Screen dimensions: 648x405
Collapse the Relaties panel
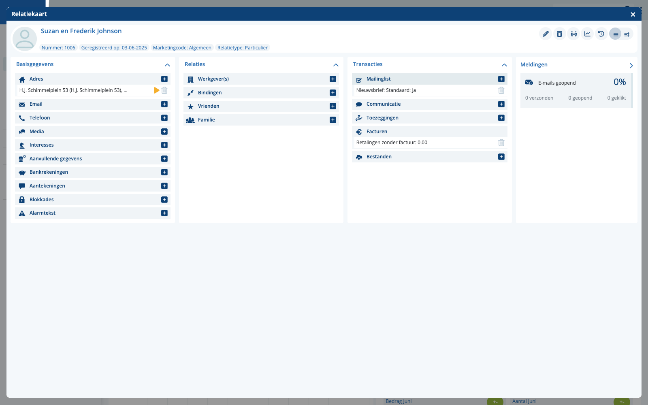336,65
